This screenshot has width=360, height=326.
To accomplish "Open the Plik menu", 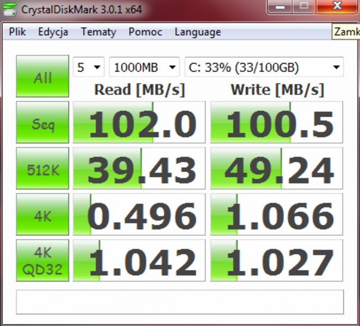I will [18, 32].
